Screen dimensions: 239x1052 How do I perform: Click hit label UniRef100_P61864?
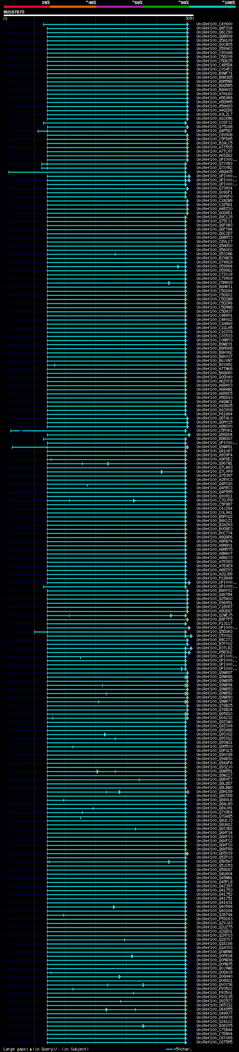pos(214,414)
